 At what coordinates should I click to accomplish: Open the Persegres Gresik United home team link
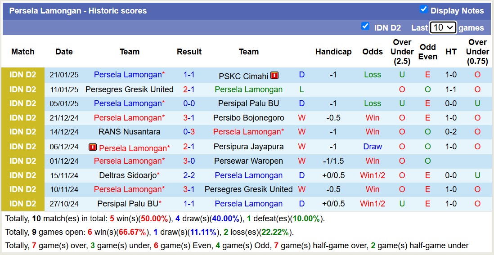pyautogui.click(x=129, y=89)
